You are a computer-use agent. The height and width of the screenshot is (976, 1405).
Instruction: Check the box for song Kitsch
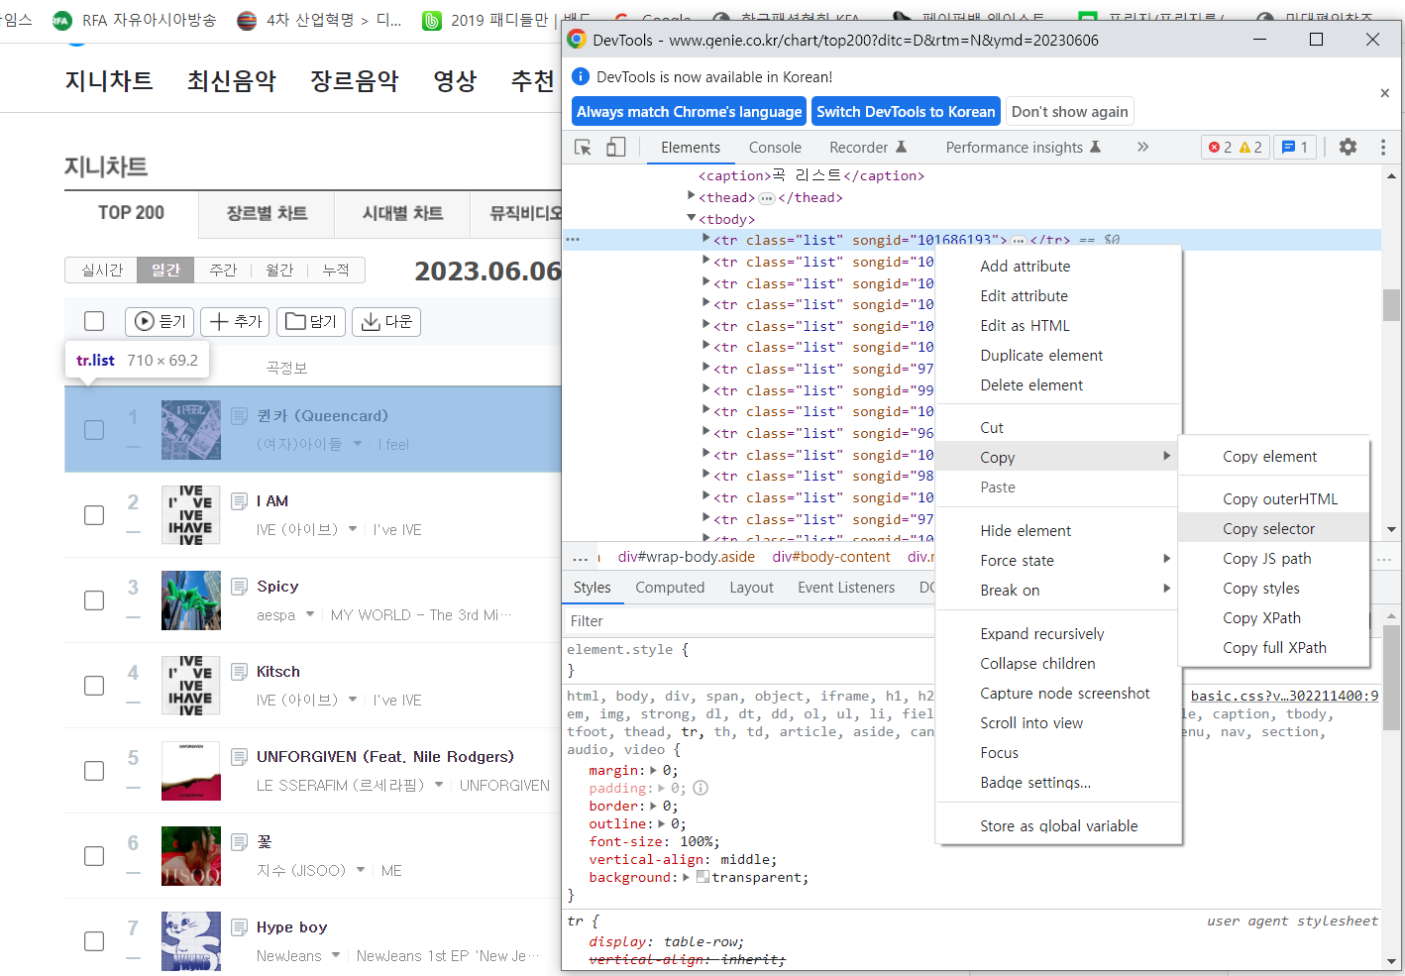[x=94, y=686]
